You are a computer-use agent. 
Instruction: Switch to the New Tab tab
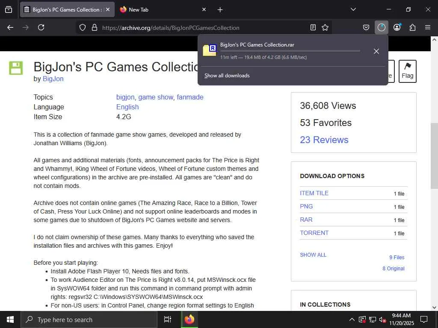(163, 9)
